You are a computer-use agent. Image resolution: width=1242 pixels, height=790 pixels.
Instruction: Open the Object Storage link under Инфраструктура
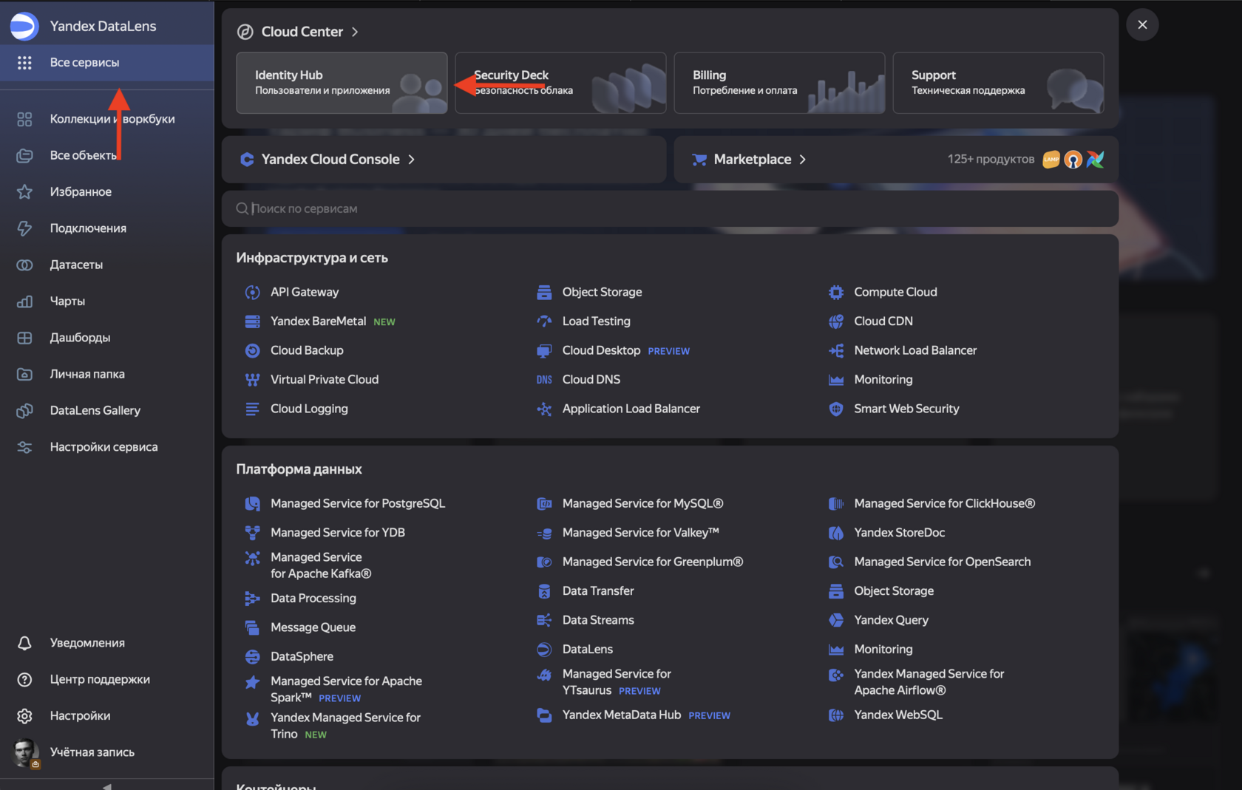(x=602, y=293)
